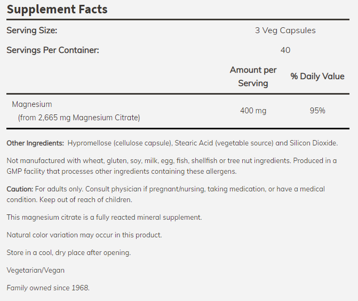Click the bold Caution label

click(20, 189)
